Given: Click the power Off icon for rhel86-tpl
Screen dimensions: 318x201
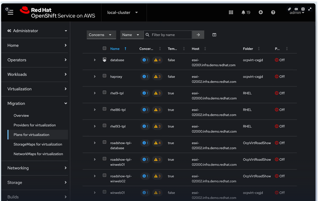Looking at the screenshot, I should pyautogui.click(x=277, y=110).
